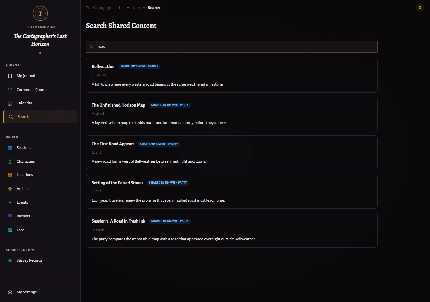Focus the search field containing 'road'
Screen dimensions: 430x302
point(232,47)
